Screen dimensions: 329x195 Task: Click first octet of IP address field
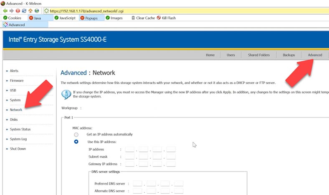pyautogui.click(x=130, y=149)
